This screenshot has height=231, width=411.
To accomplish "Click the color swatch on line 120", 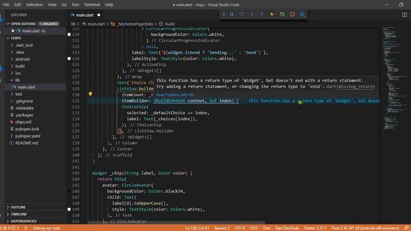I will click(69, 34).
